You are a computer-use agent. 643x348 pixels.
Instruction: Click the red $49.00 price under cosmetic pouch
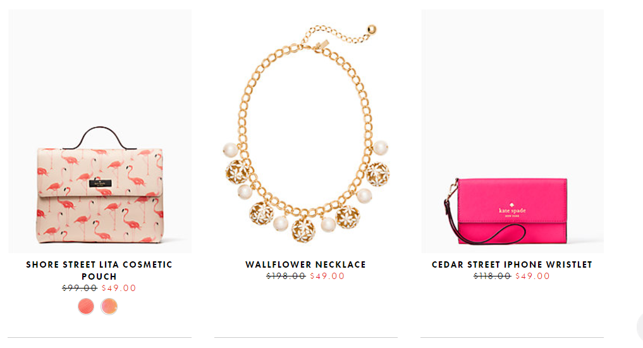[x=119, y=288]
